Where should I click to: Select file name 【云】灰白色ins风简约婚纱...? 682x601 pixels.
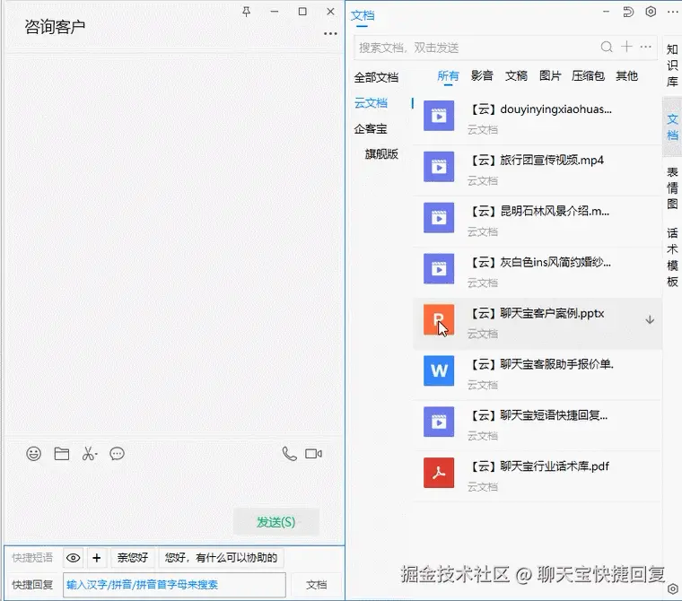pyautogui.click(x=540, y=262)
